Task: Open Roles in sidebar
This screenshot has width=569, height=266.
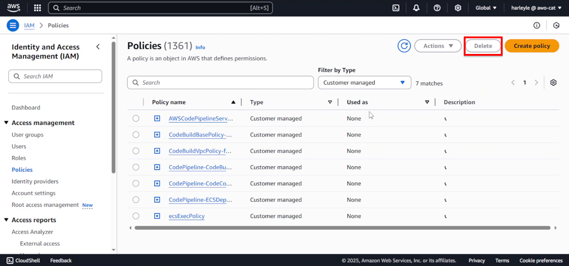Action: (19, 158)
